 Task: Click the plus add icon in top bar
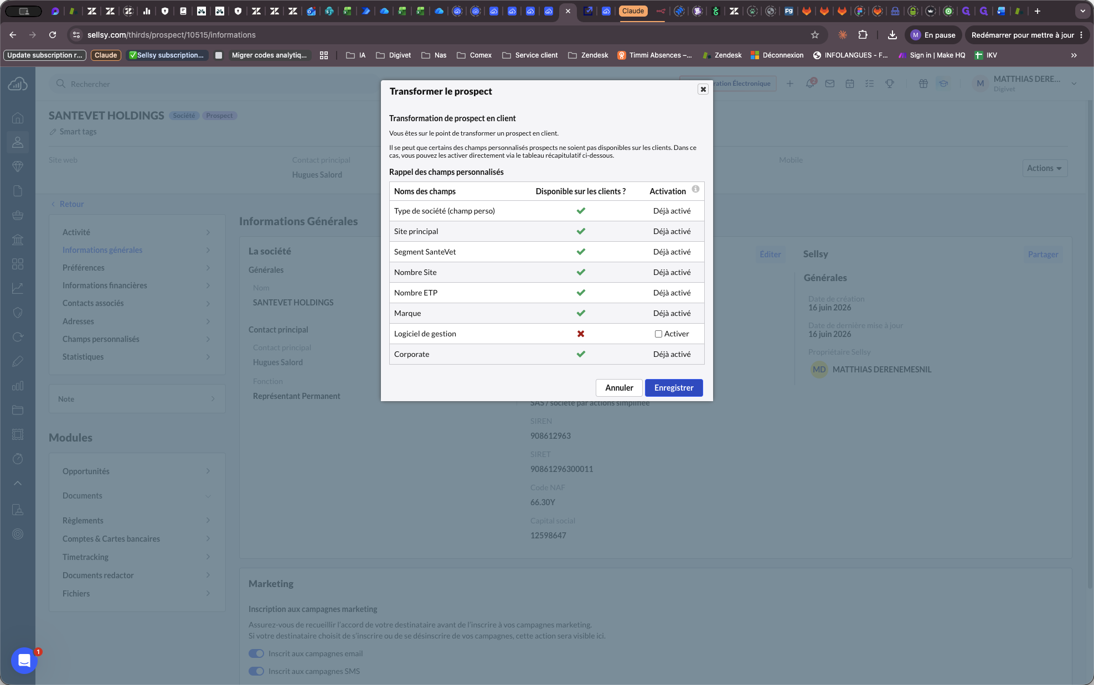point(790,84)
